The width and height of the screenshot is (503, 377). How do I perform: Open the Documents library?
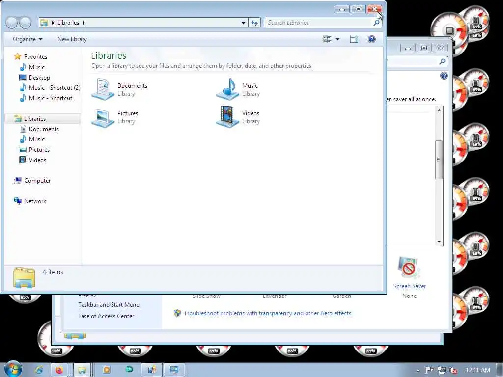pyautogui.click(x=120, y=89)
